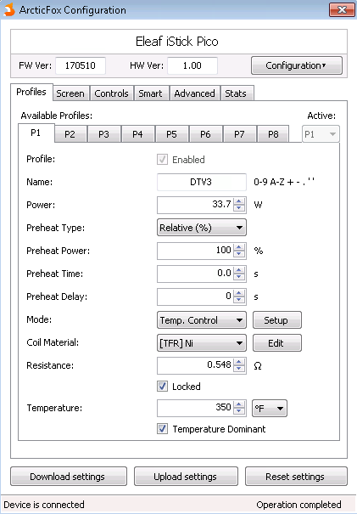Click the Preheat Time value field
357x514 pixels.
195,274
